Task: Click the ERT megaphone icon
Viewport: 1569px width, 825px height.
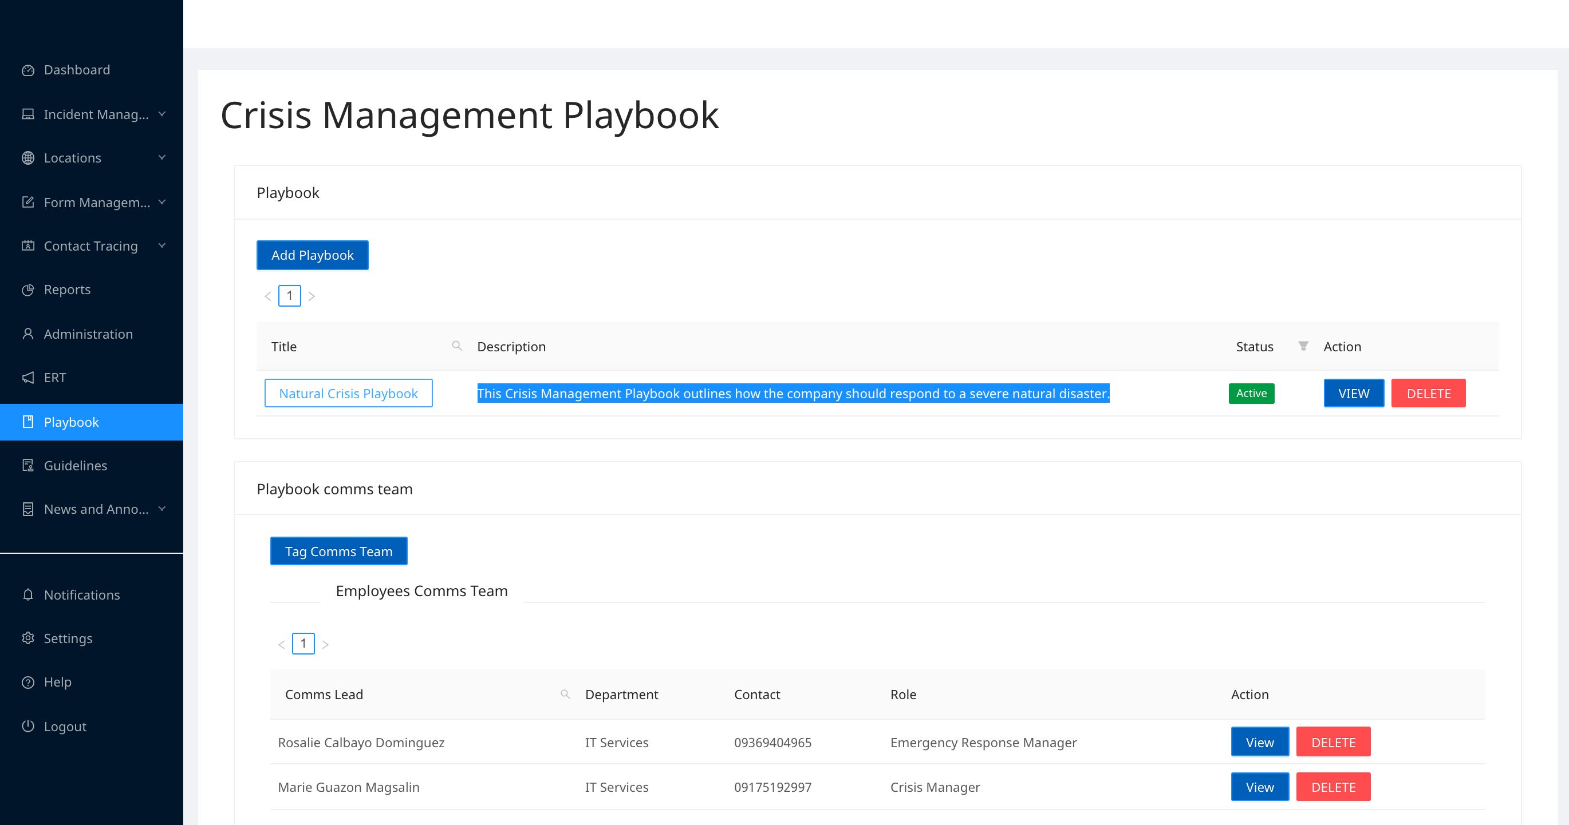Action: [x=28, y=378]
